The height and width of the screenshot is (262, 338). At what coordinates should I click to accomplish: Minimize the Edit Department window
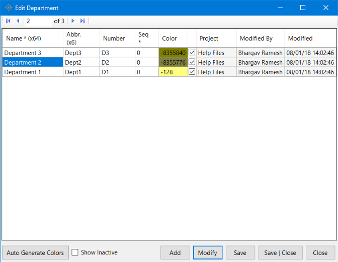pos(280,8)
